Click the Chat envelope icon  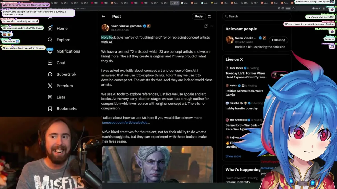point(50,63)
